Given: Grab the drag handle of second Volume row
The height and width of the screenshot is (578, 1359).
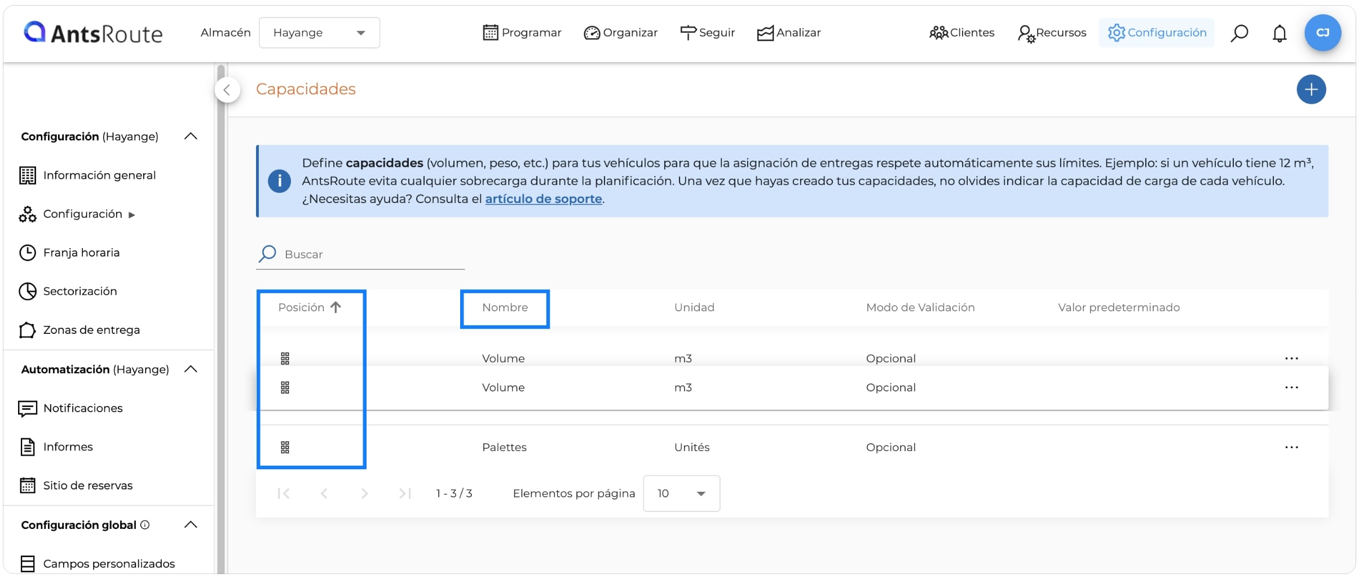Looking at the screenshot, I should [x=285, y=388].
